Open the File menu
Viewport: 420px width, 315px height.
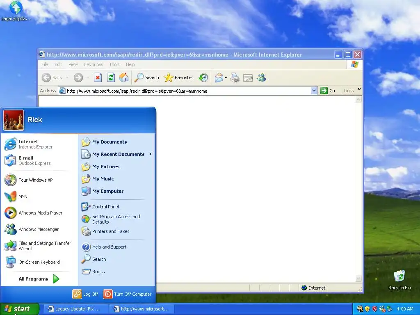point(45,64)
